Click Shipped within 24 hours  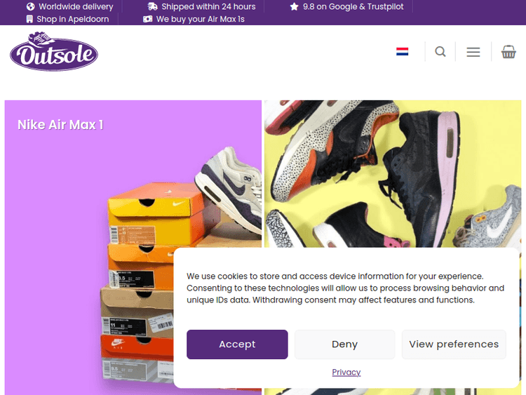tap(208, 7)
